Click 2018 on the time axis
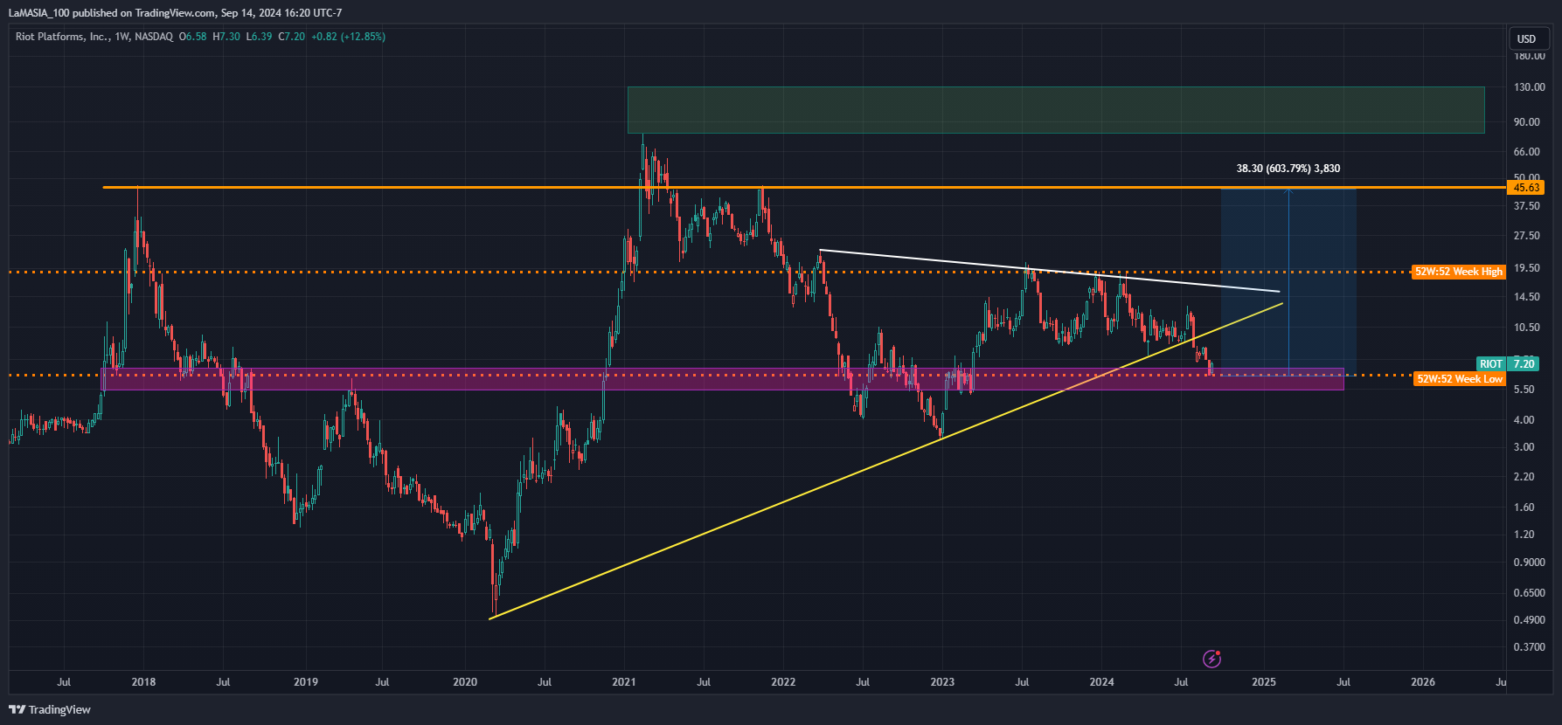This screenshot has width=1562, height=725. tap(143, 682)
